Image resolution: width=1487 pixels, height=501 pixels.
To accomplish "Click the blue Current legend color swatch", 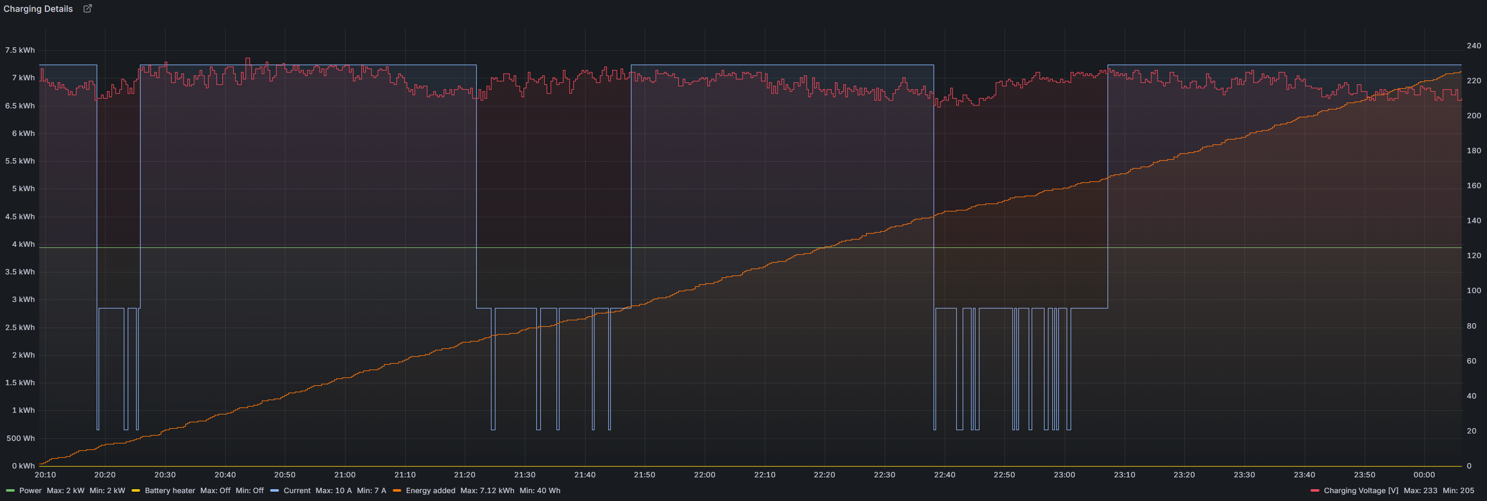I will [274, 491].
